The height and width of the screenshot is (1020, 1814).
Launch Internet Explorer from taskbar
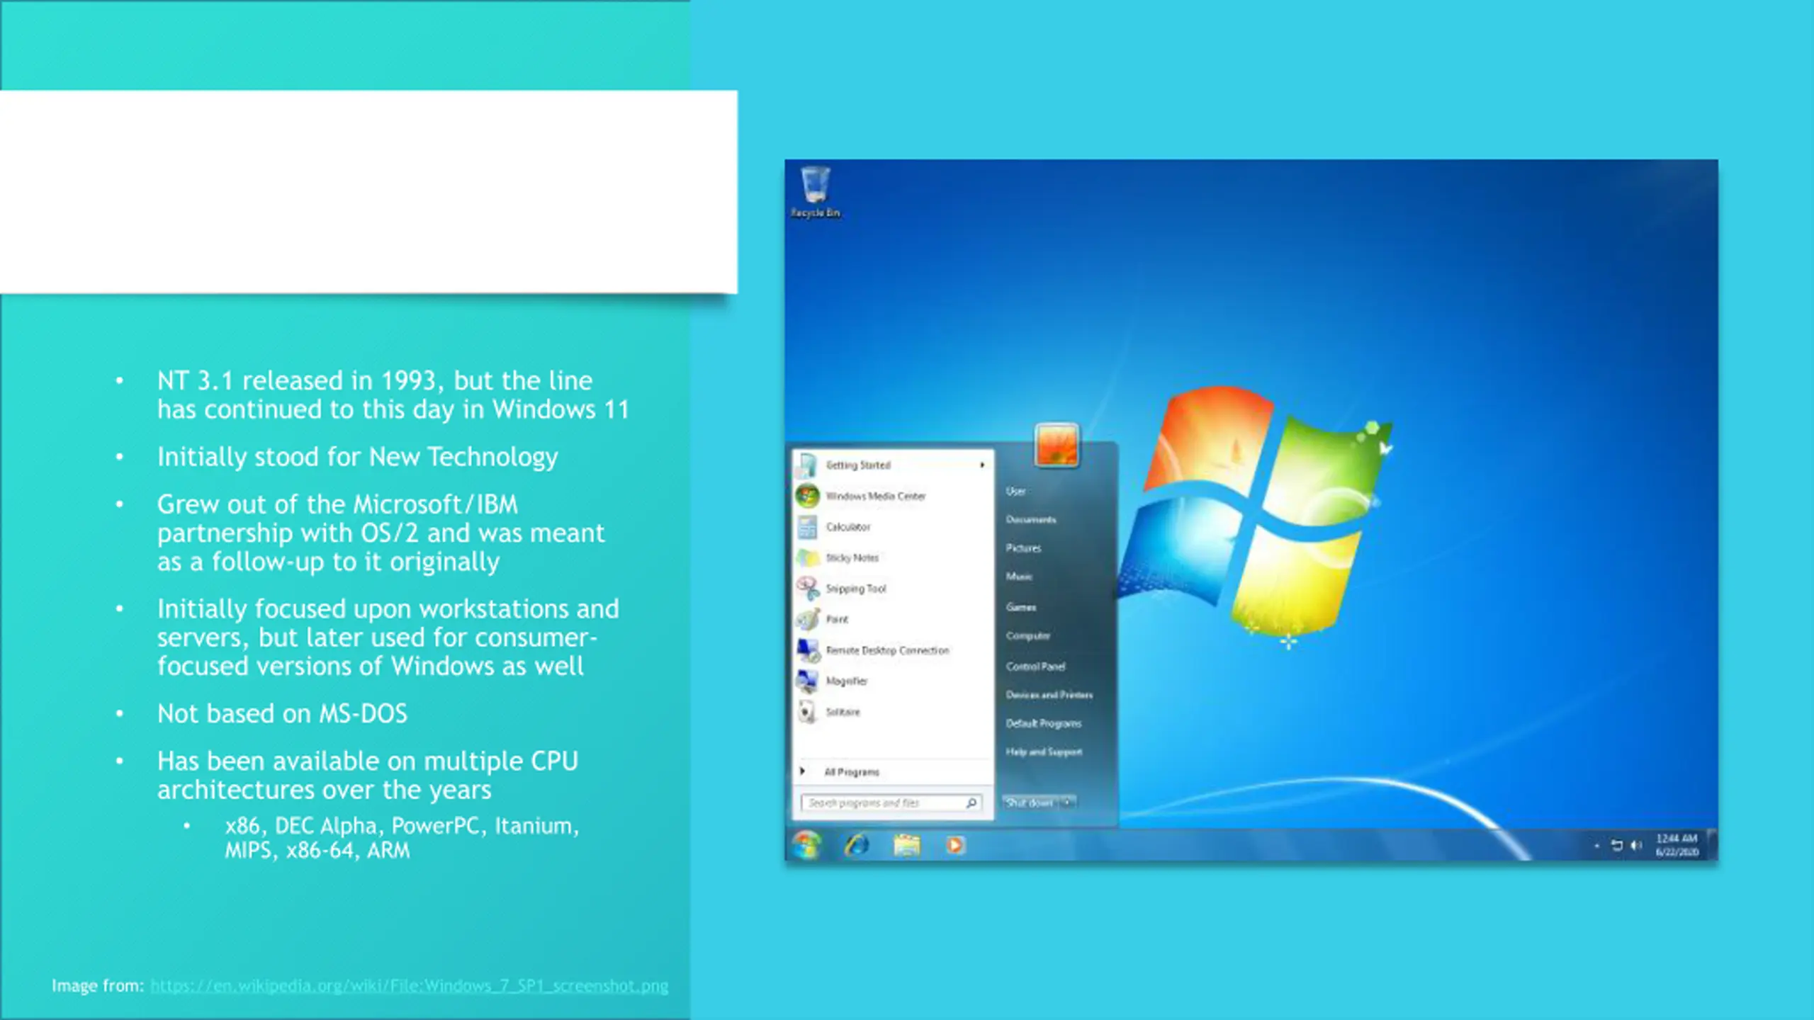(x=857, y=845)
